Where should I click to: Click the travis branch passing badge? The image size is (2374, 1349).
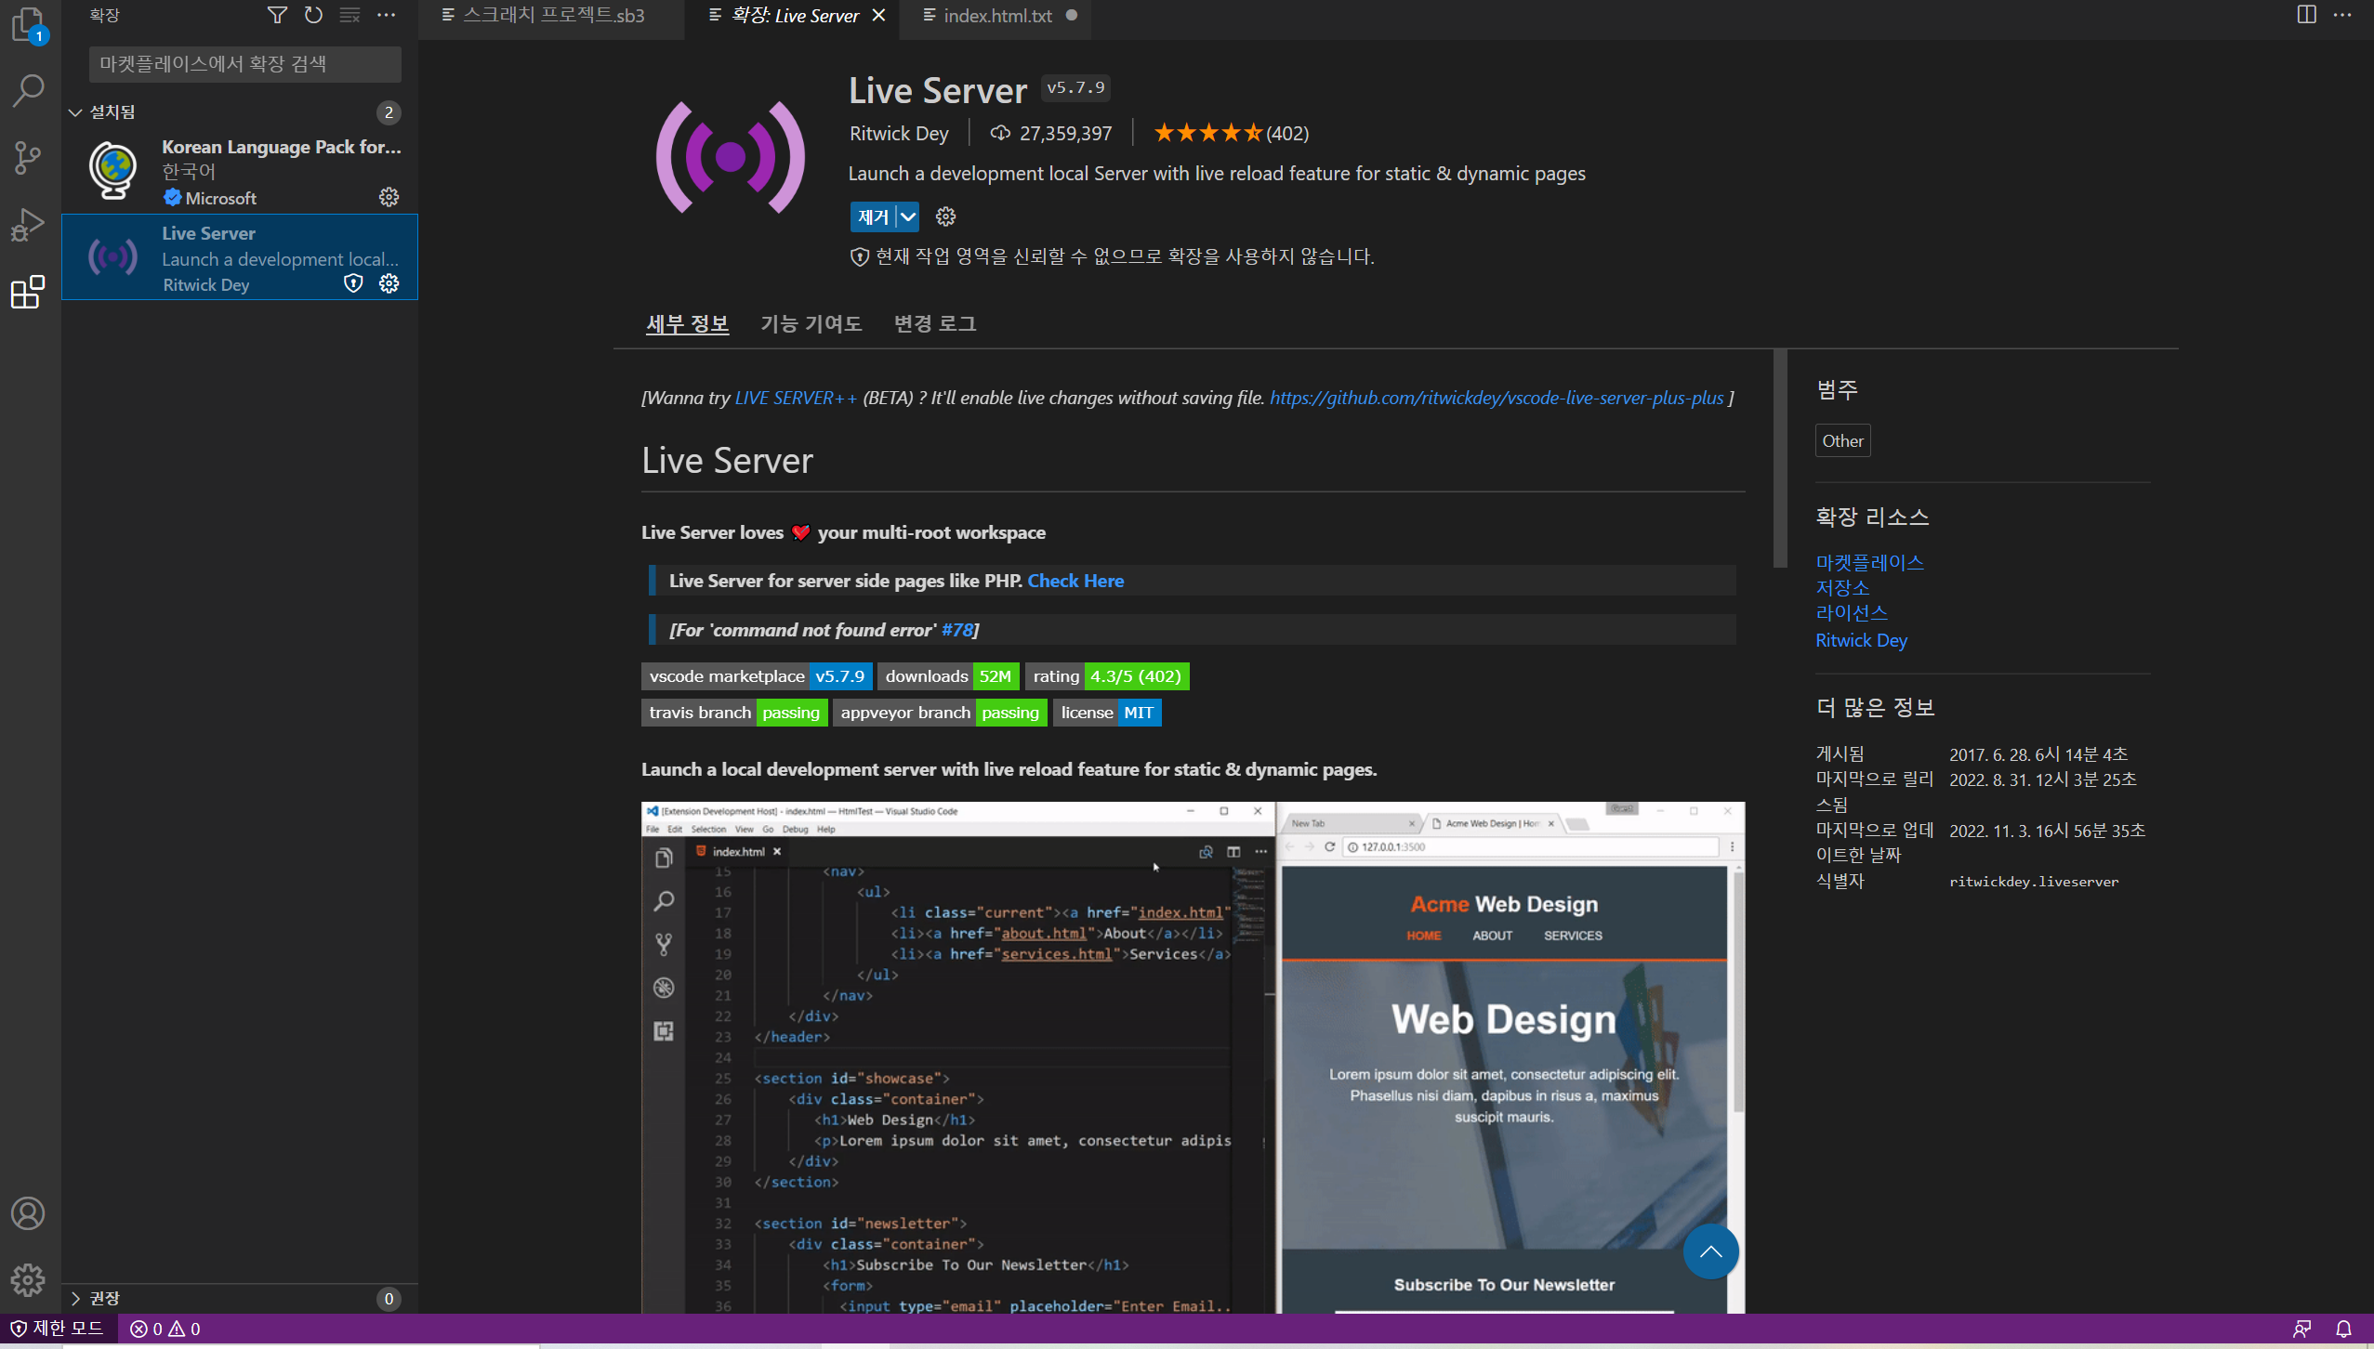(x=734, y=713)
